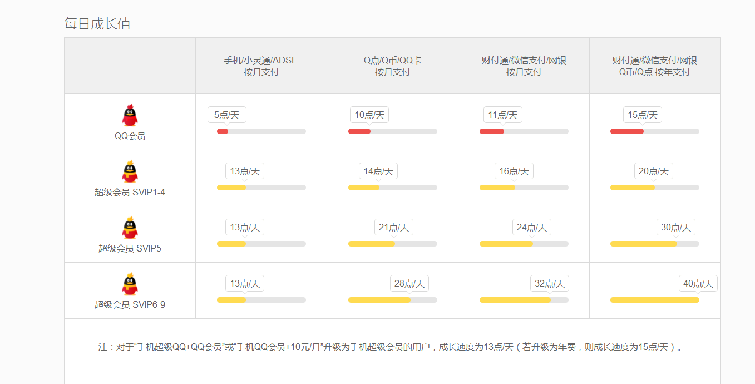Viewport: 755px width, 384px height.
Task: Click the 20点/天 value bubble
Action: pyautogui.click(x=654, y=171)
